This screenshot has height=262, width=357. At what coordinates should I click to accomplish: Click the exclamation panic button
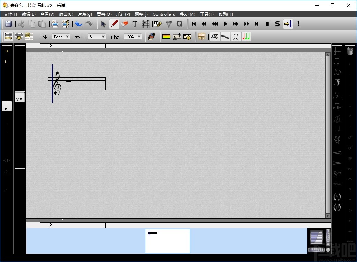click(x=298, y=24)
